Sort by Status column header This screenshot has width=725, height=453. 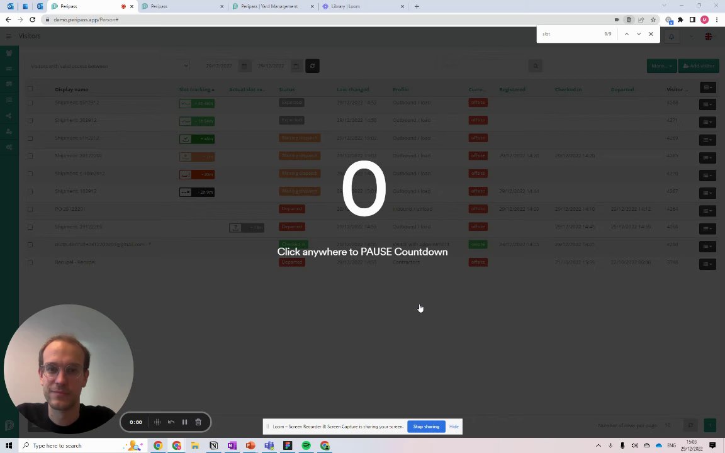point(287,90)
